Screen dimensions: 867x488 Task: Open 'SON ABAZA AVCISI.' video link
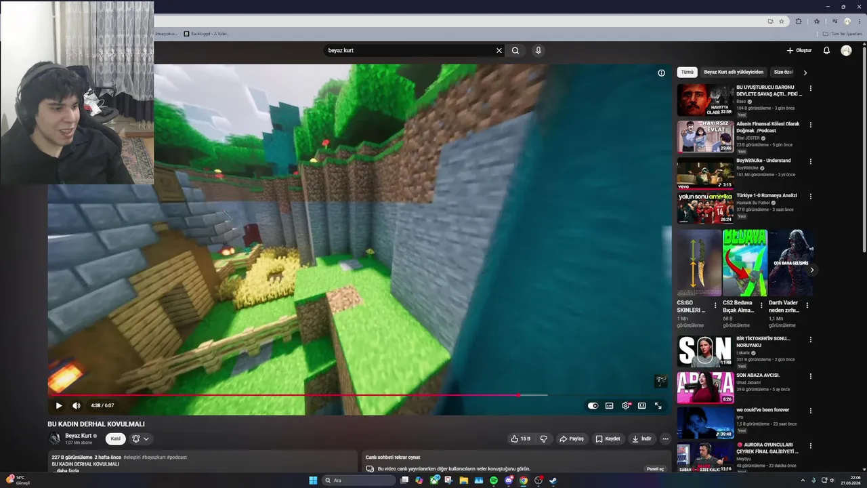point(758,375)
